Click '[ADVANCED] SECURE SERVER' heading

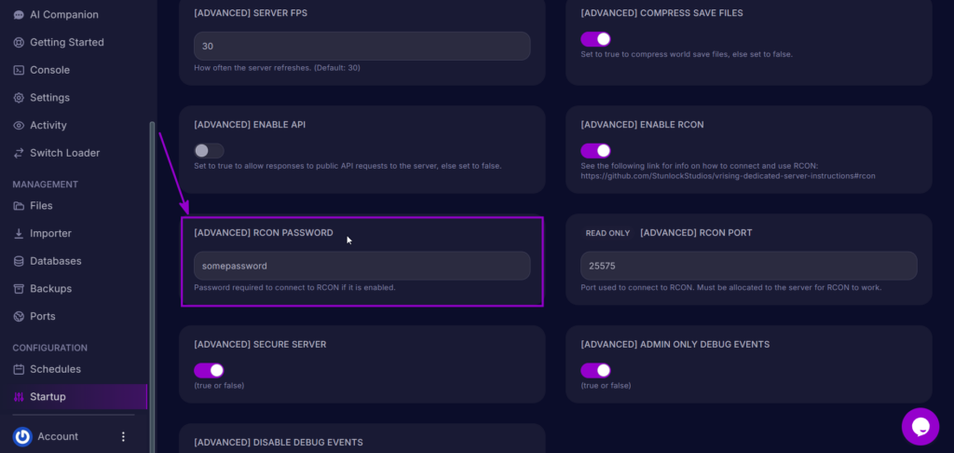pos(261,344)
